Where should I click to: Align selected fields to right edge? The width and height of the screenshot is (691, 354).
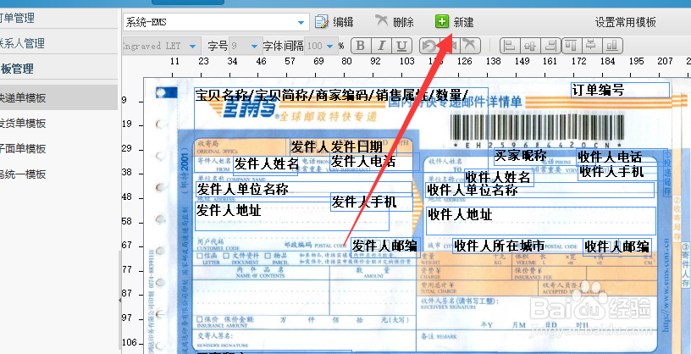[x=550, y=46]
